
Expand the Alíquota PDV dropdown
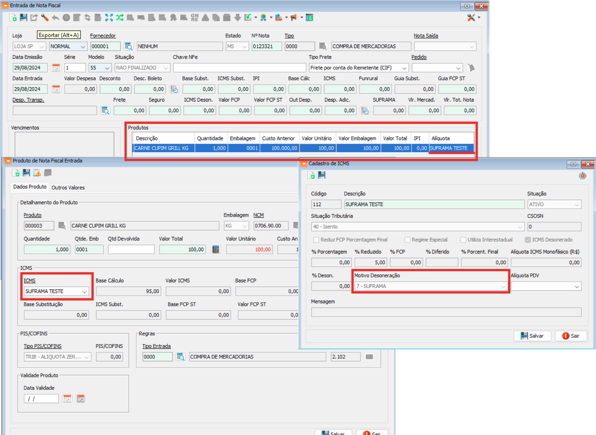[x=577, y=286]
